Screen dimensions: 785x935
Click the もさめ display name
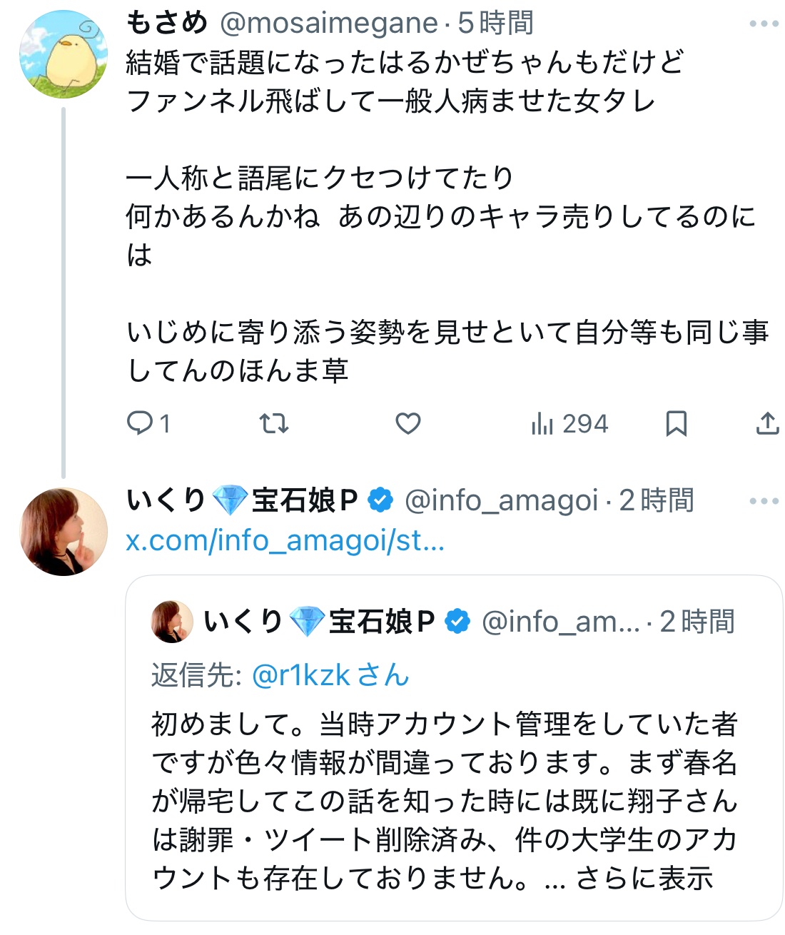[x=166, y=24]
